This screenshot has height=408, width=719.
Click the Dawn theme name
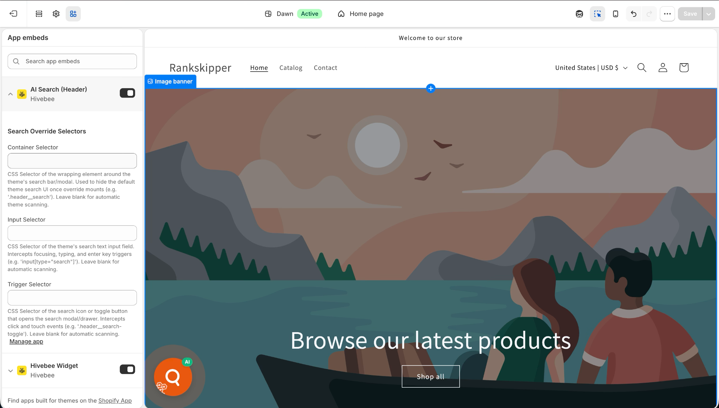[x=285, y=14]
